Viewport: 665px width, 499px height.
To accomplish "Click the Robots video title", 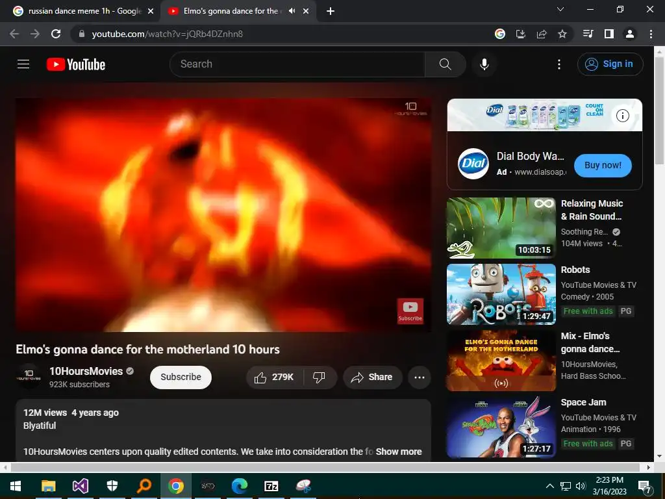I will coord(575,270).
